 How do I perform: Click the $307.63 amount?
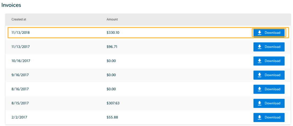click(x=113, y=103)
